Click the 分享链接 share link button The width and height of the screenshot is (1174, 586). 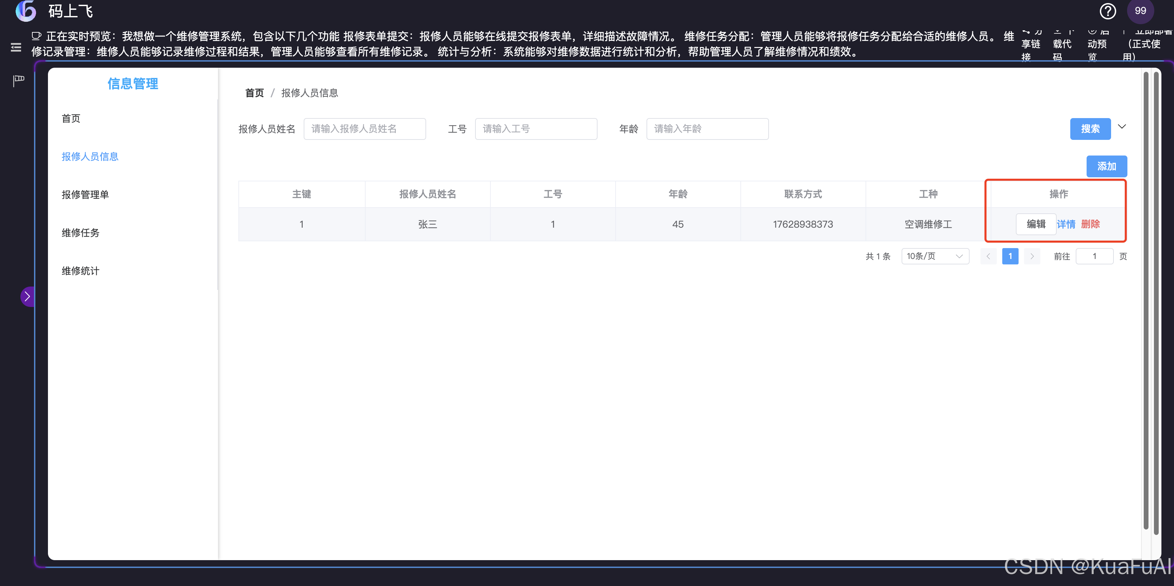[x=1030, y=44]
